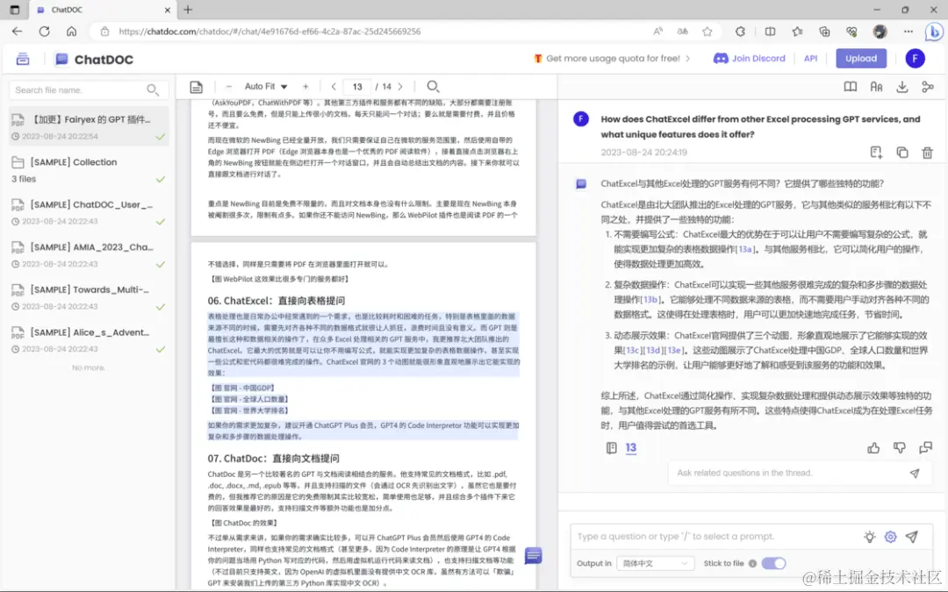Open follow-up thread comments icon
The width and height of the screenshot is (948, 592).
(926, 447)
